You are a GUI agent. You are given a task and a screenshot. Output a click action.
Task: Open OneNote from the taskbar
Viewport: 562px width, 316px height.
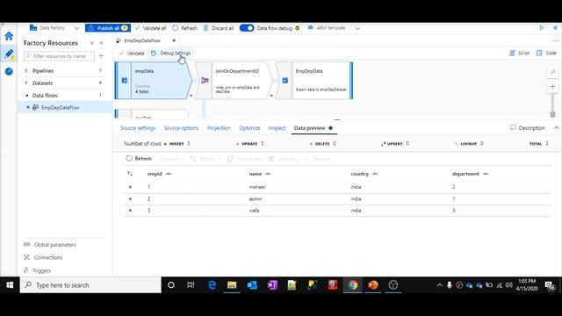coord(272,284)
